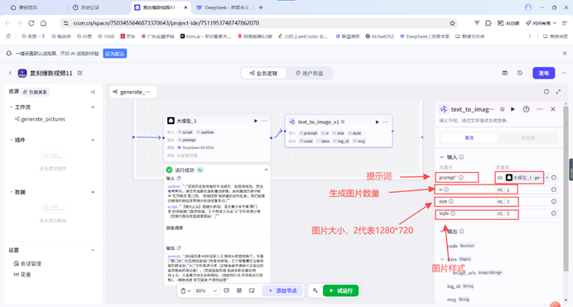
Task: Collapse the data Object output tree
Action: click(x=442, y=259)
